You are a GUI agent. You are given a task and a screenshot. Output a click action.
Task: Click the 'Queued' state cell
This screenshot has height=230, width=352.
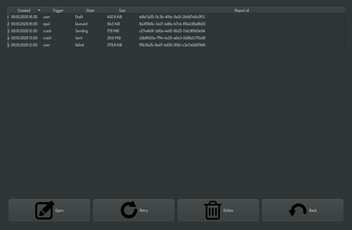pos(90,24)
